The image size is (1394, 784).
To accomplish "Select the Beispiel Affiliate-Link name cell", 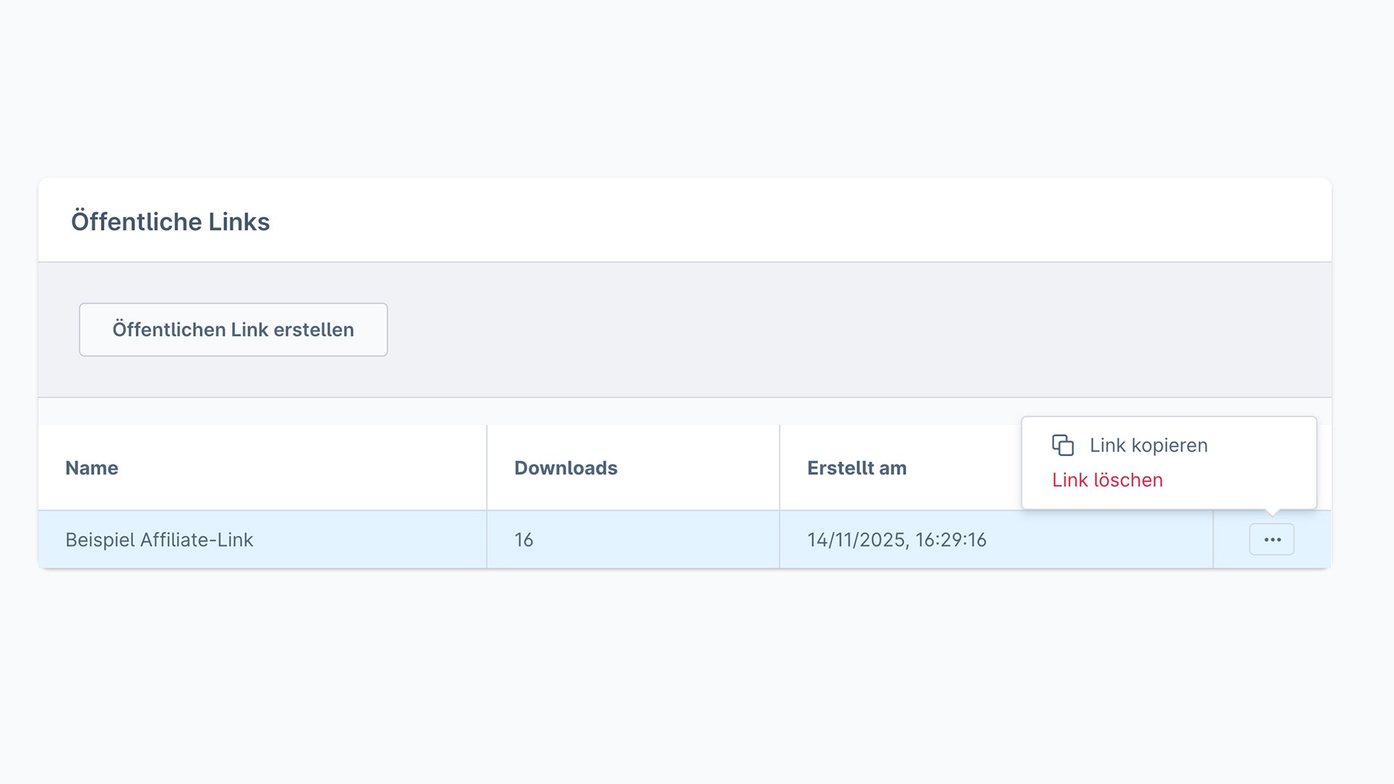I will (x=159, y=540).
